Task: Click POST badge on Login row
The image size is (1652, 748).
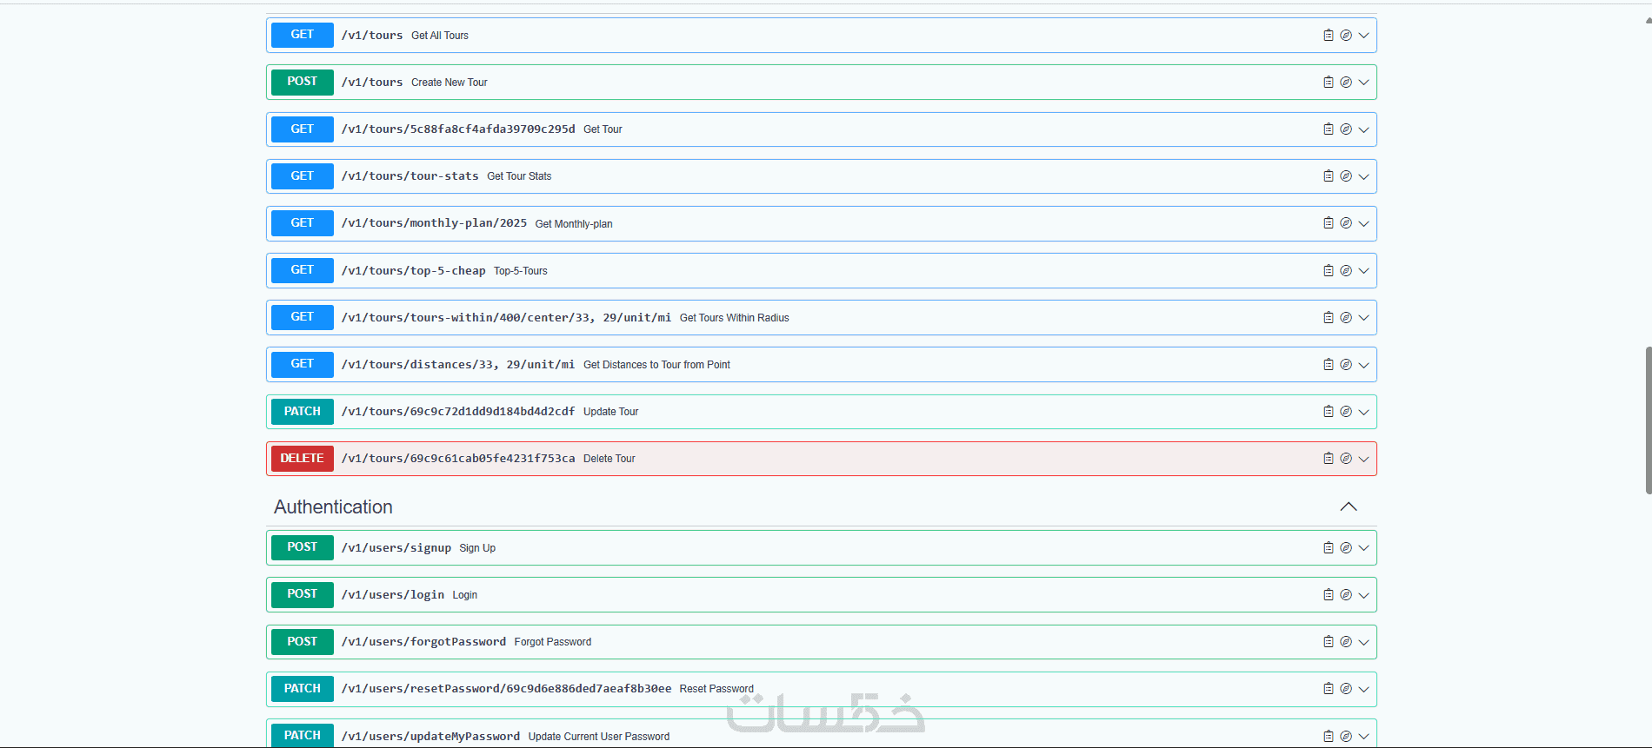Action: [x=303, y=594]
